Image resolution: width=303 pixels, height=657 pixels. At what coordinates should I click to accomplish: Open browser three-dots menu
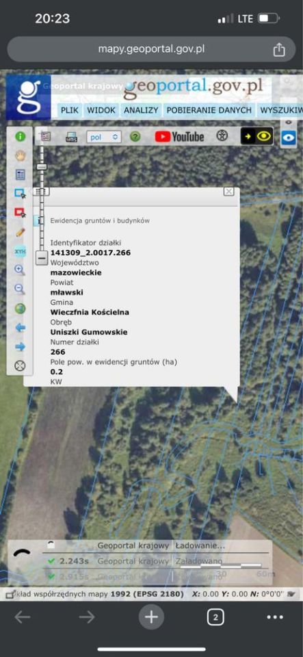[275, 617]
